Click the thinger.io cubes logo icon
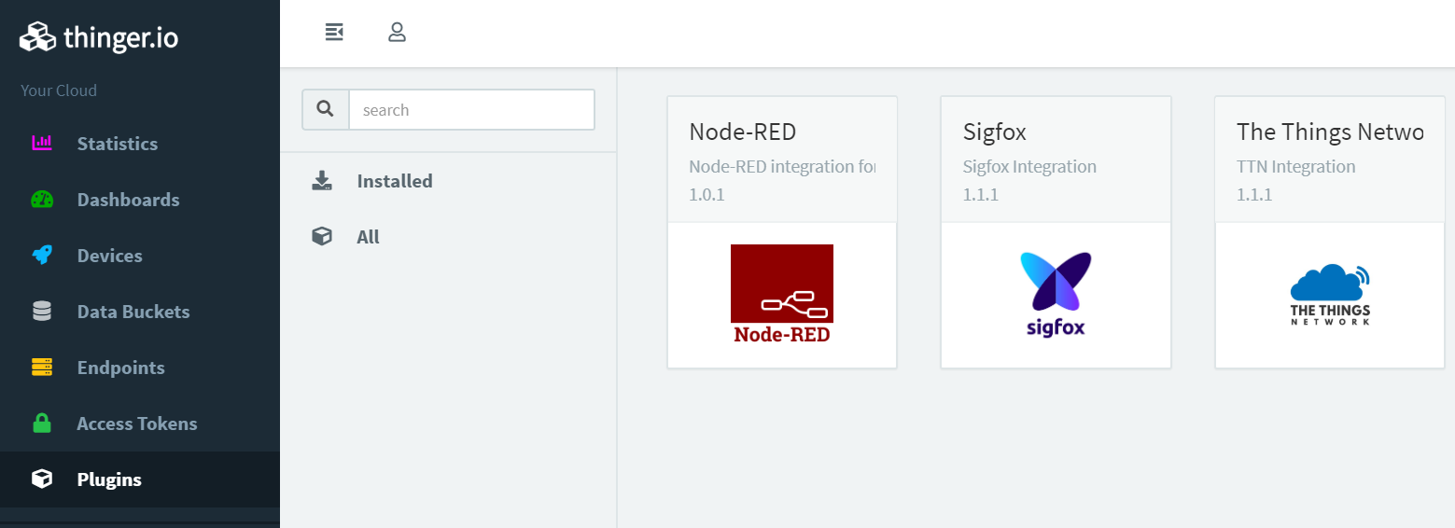Image resolution: width=1455 pixels, height=528 pixels. click(38, 37)
